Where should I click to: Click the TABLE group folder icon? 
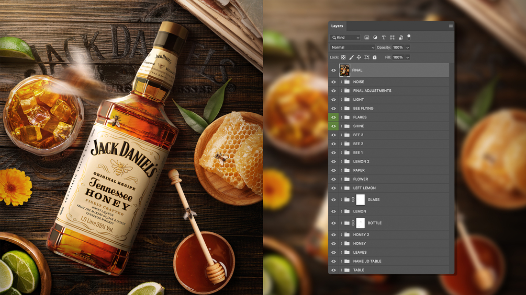click(347, 270)
